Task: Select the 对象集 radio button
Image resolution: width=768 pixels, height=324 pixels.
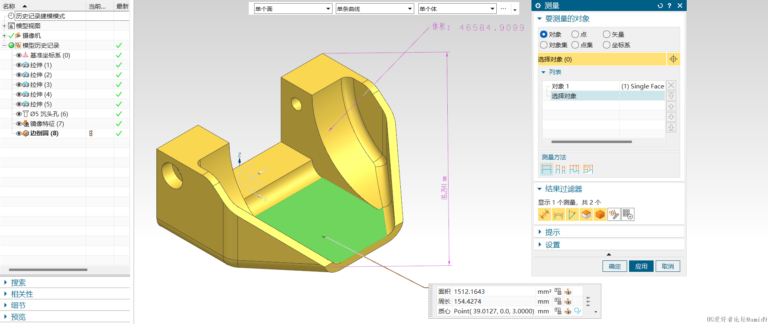Action: [544, 45]
